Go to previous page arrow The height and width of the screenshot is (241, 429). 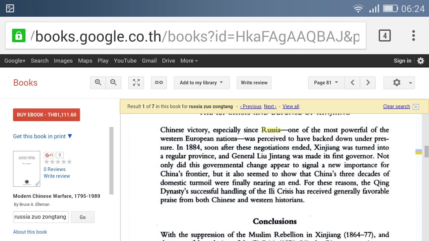pyautogui.click(x=352, y=83)
